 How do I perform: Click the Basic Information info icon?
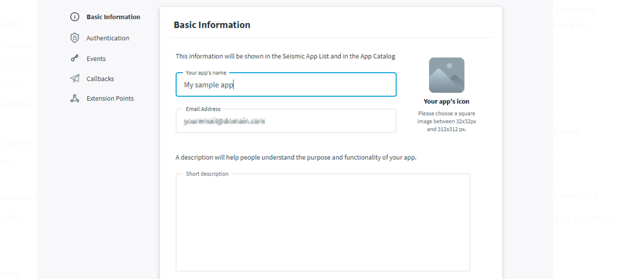click(x=75, y=17)
